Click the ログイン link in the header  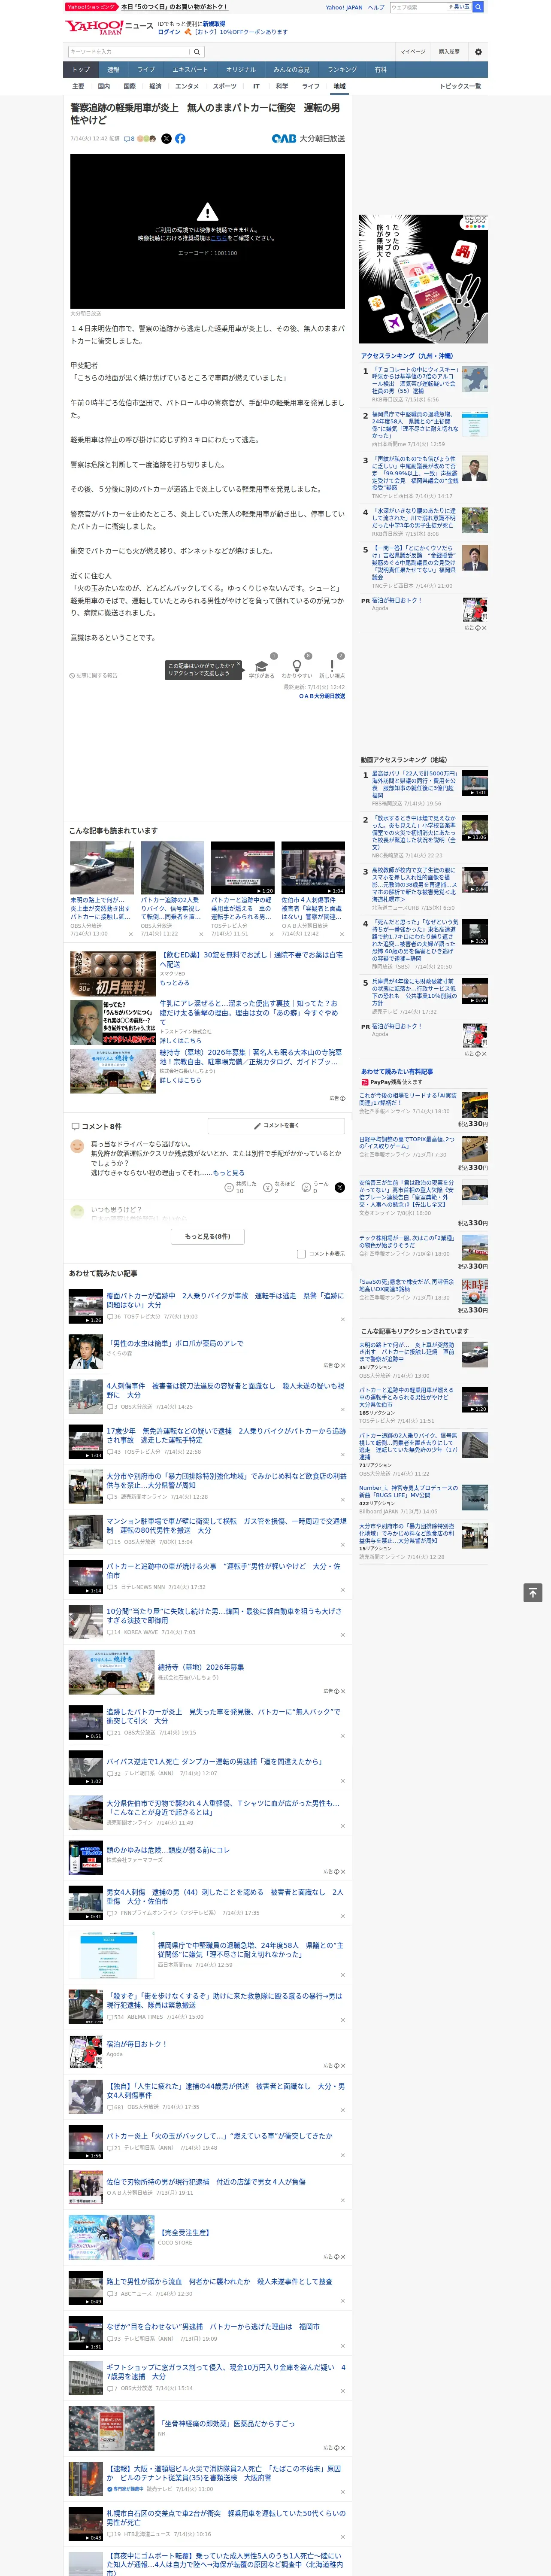[170, 32]
